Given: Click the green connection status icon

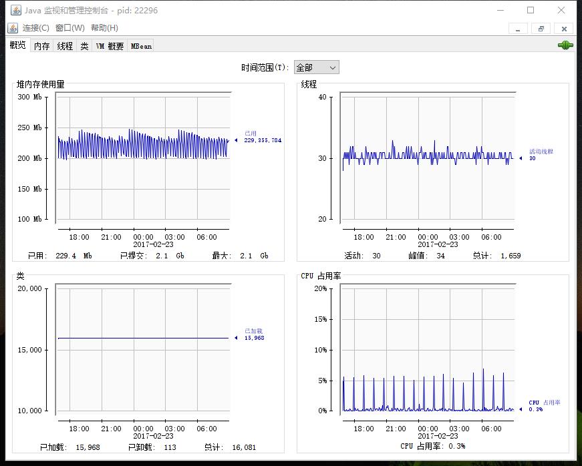Looking at the screenshot, I should coord(565,45).
